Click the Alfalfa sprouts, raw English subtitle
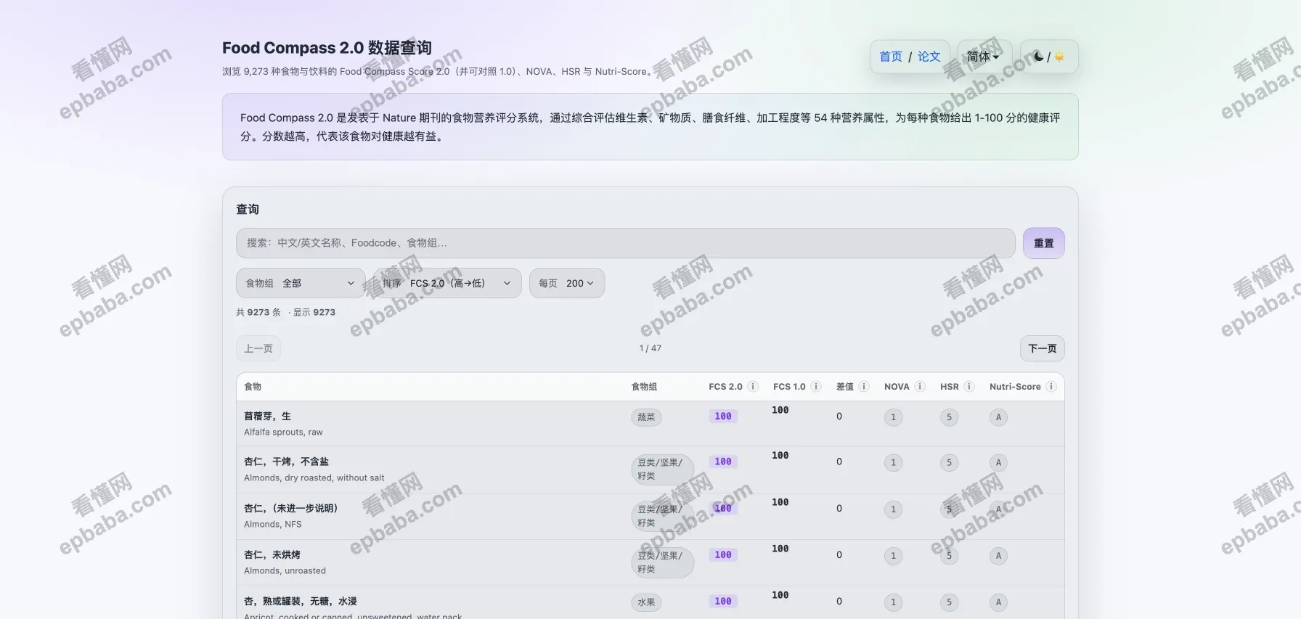Image resolution: width=1301 pixels, height=619 pixels. click(x=283, y=432)
